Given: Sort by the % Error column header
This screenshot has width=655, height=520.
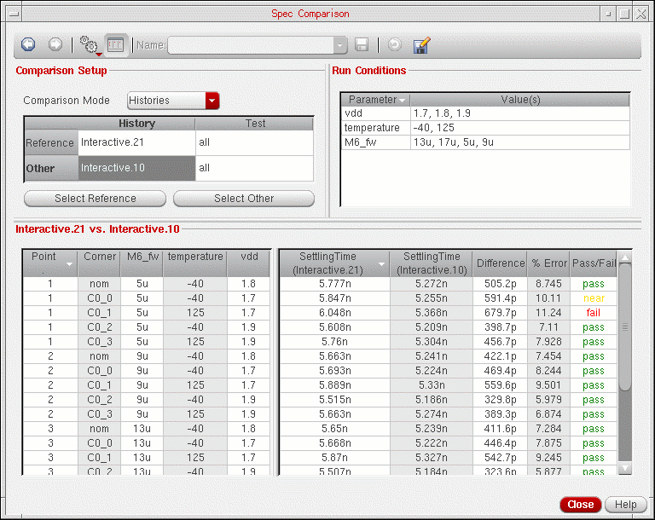Looking at the screenshot, I should coord(548,263).
